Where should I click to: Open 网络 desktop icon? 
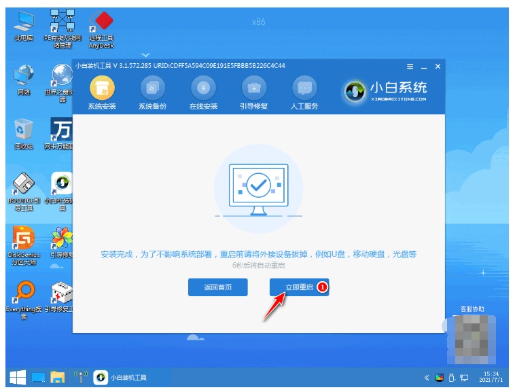pyautogui.click(x=24, y=80)
